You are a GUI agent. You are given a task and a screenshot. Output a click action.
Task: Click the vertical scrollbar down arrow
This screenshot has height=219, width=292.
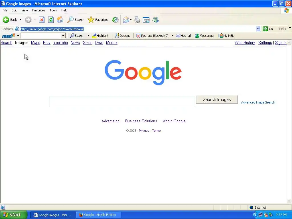(x=289, y=201)
